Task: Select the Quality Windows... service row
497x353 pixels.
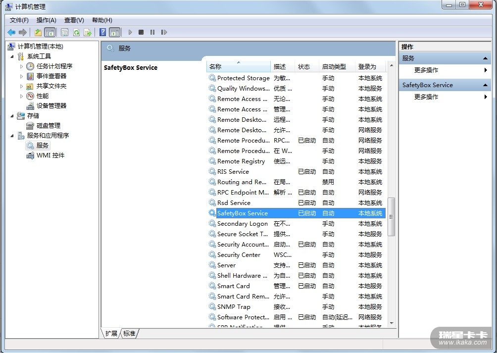Action: pyautogui.click(x=297, y=89)
